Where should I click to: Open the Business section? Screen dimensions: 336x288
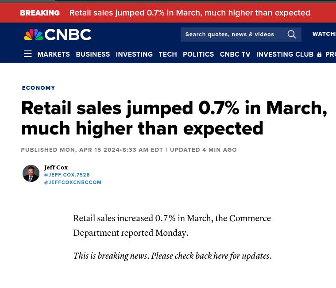pyautogui.click(x=93, y=54)
